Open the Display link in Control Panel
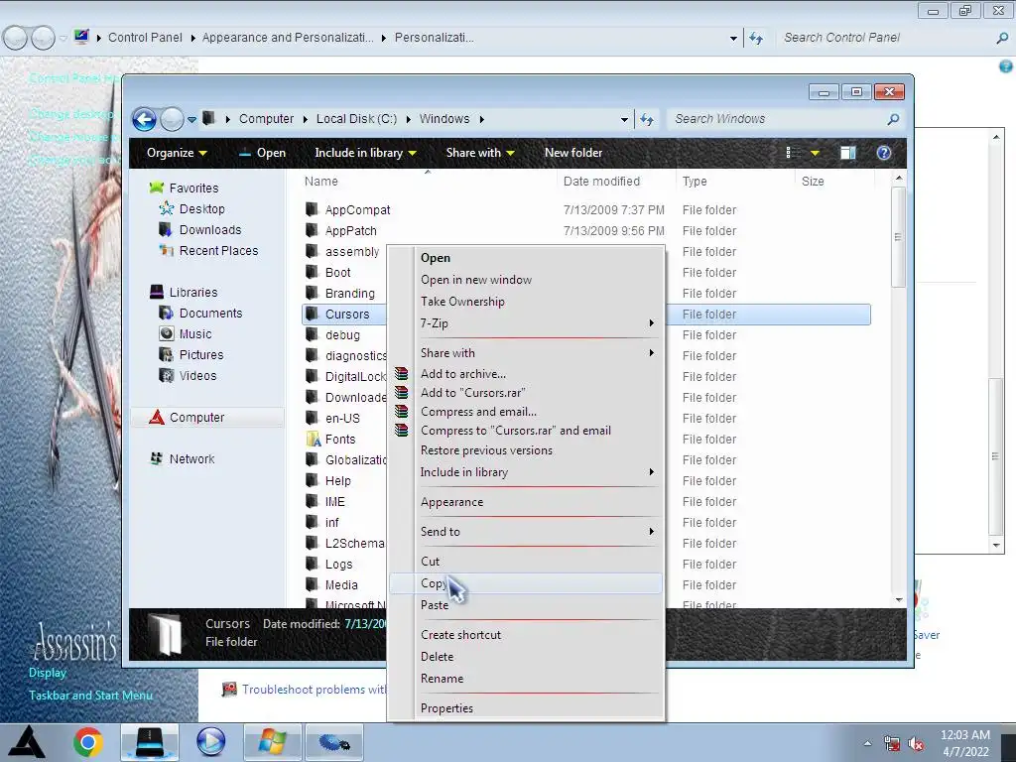This screenshot has width=1016, height=762. point(48,673)
